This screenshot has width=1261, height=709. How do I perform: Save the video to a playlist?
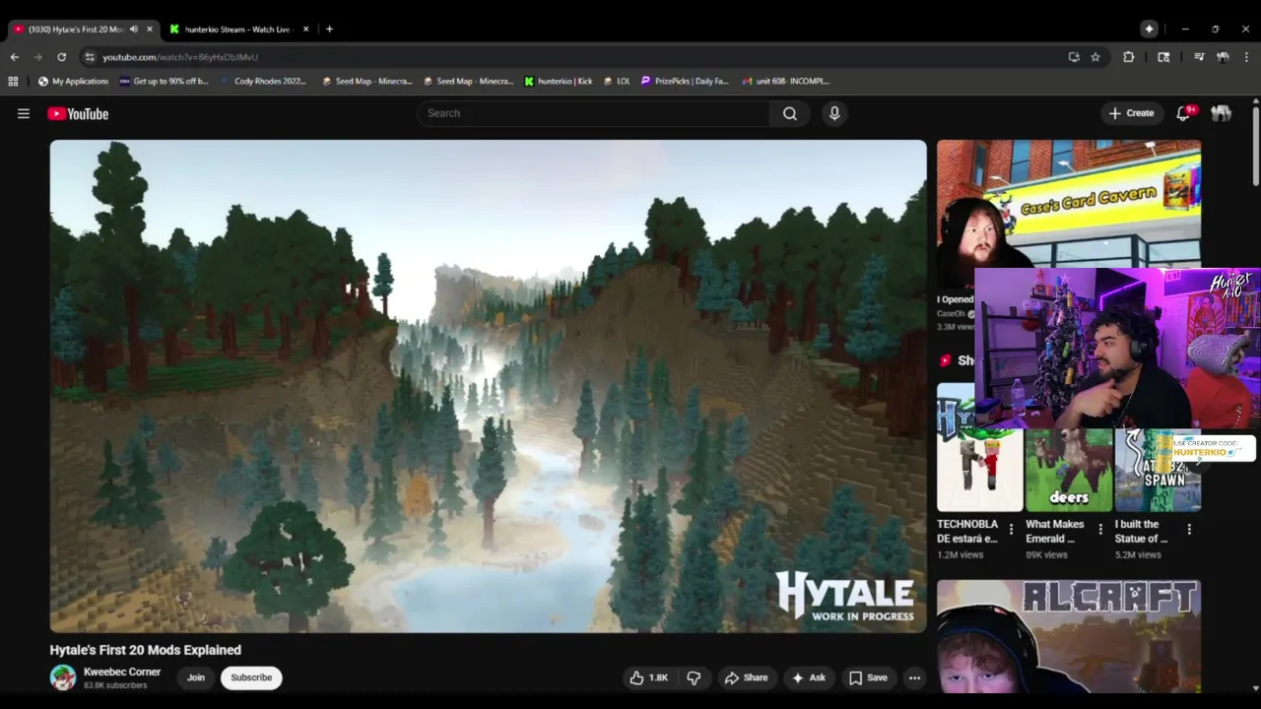click(868, 677)
